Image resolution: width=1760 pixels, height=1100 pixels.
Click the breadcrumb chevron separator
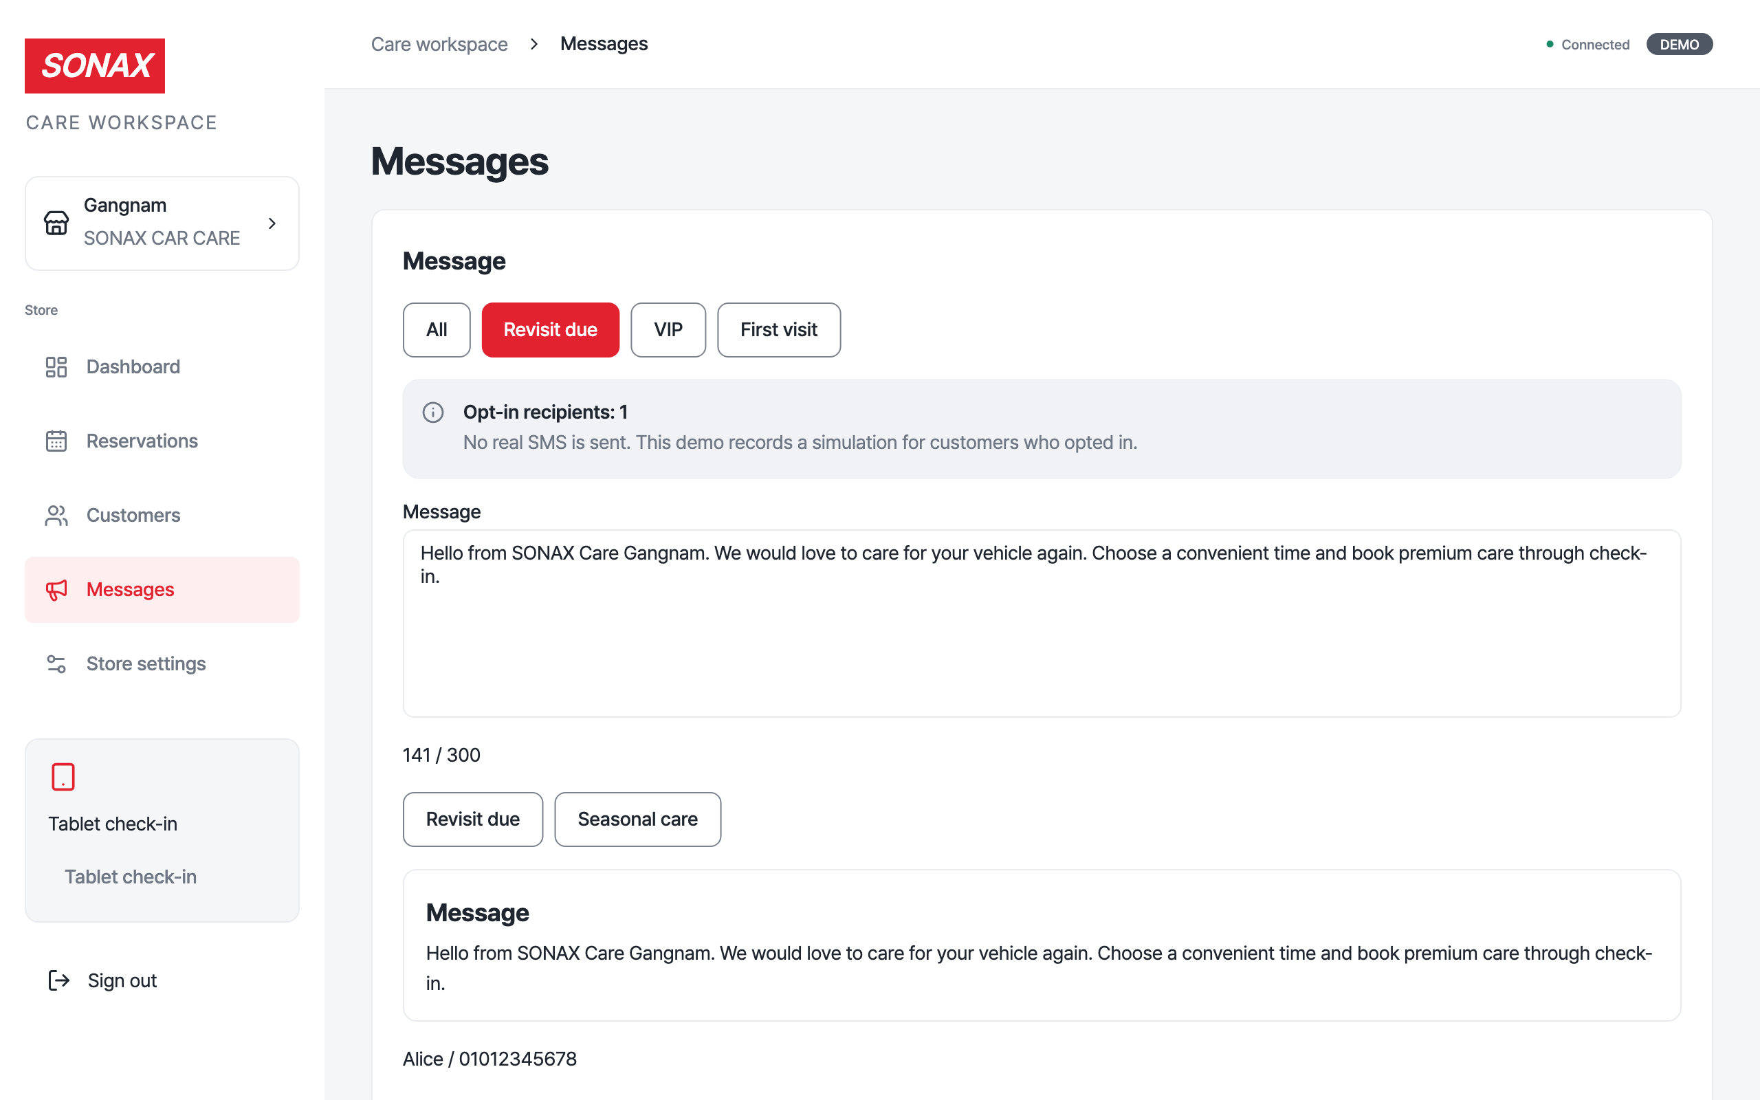pyautogui.click(x=535, y=45)
